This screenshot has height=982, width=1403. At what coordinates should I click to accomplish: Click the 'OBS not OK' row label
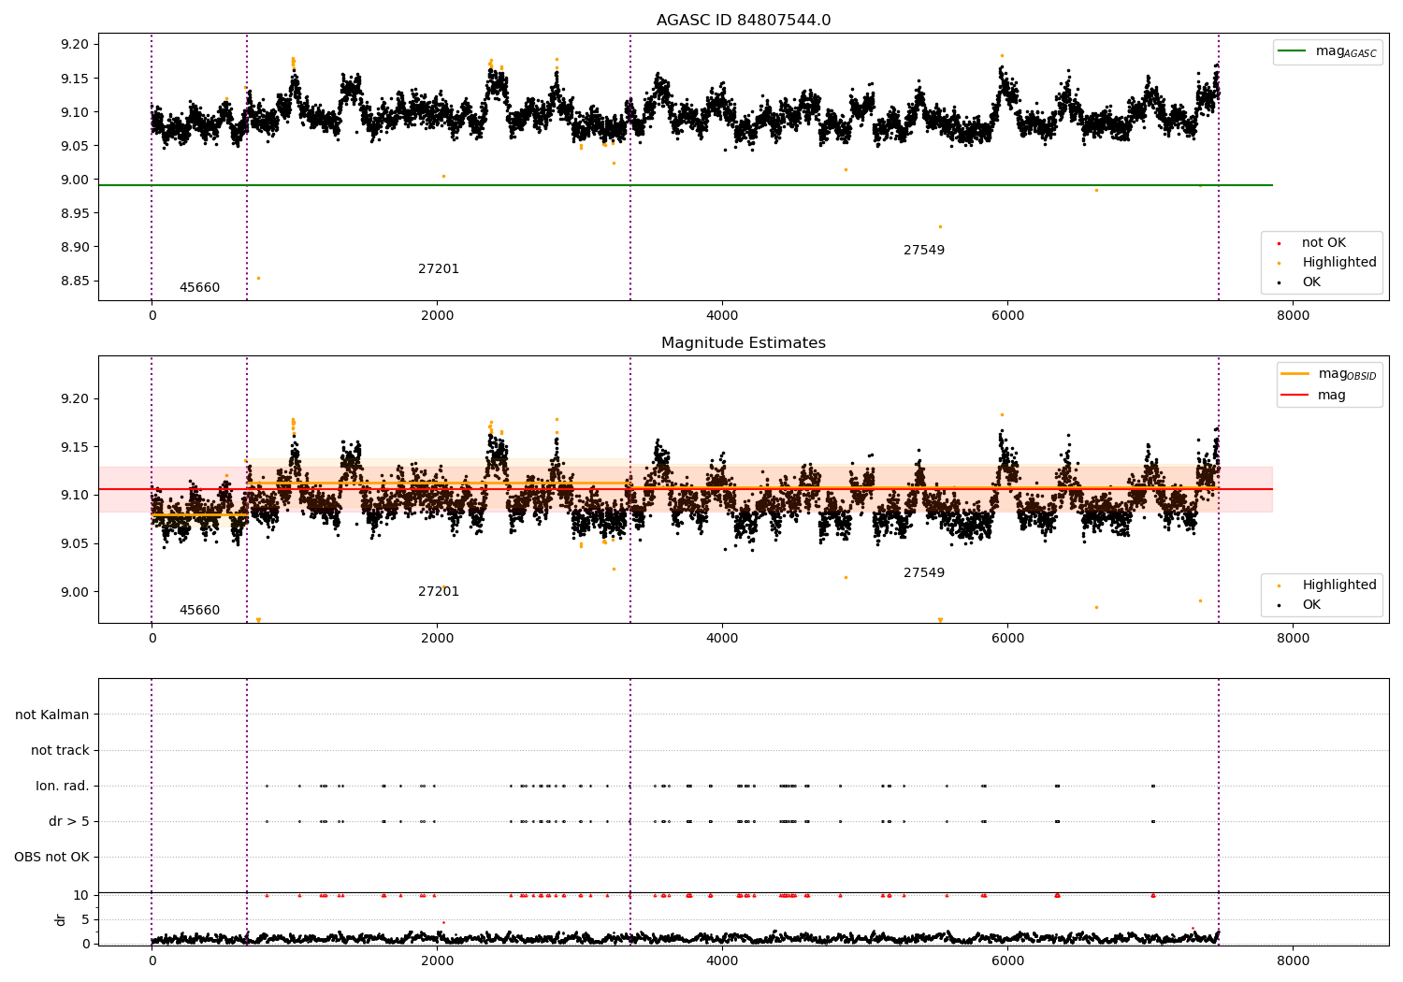tap(52, 858)
